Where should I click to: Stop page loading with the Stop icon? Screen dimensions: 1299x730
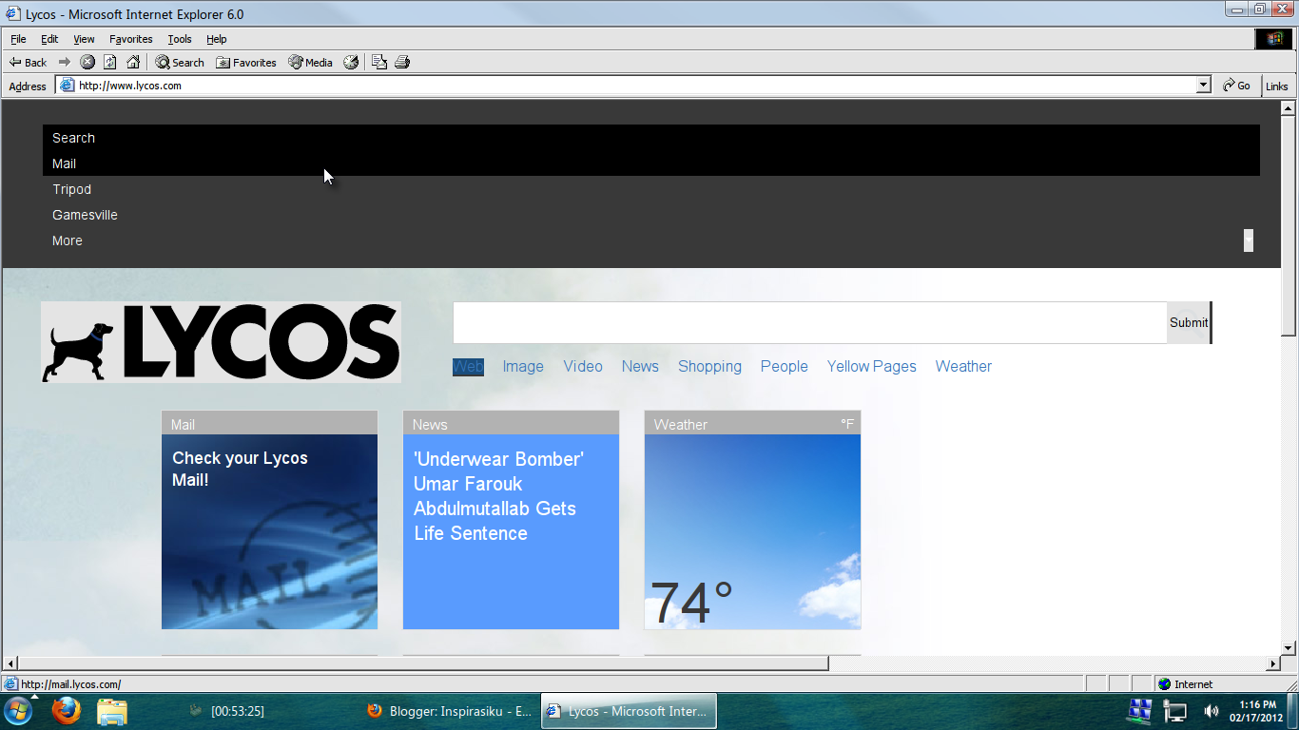pyautogui.click(x=87, y=62)
